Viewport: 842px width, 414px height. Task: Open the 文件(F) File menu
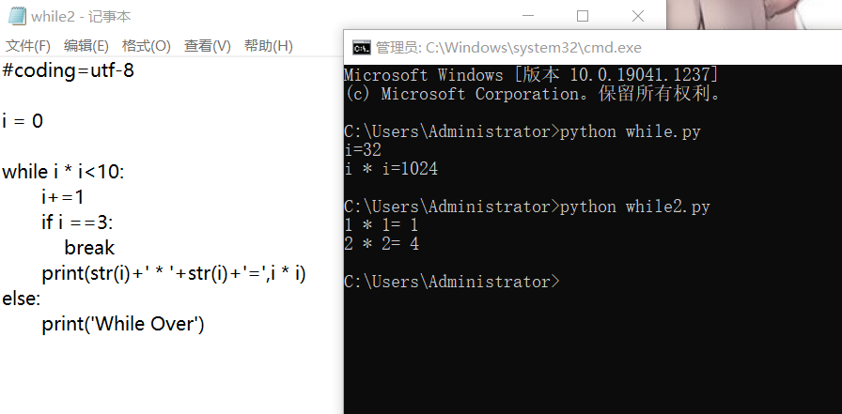click(27, 46)
